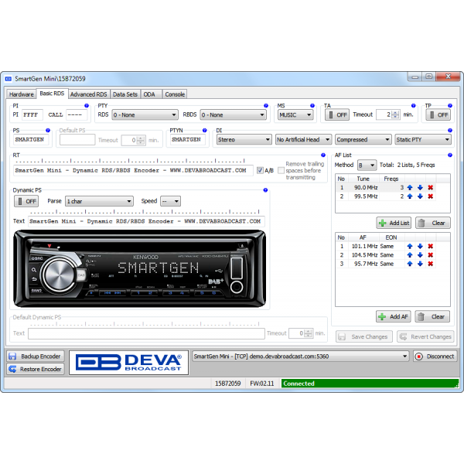Open the Static PTY dropdown

(x=423, y=139)
